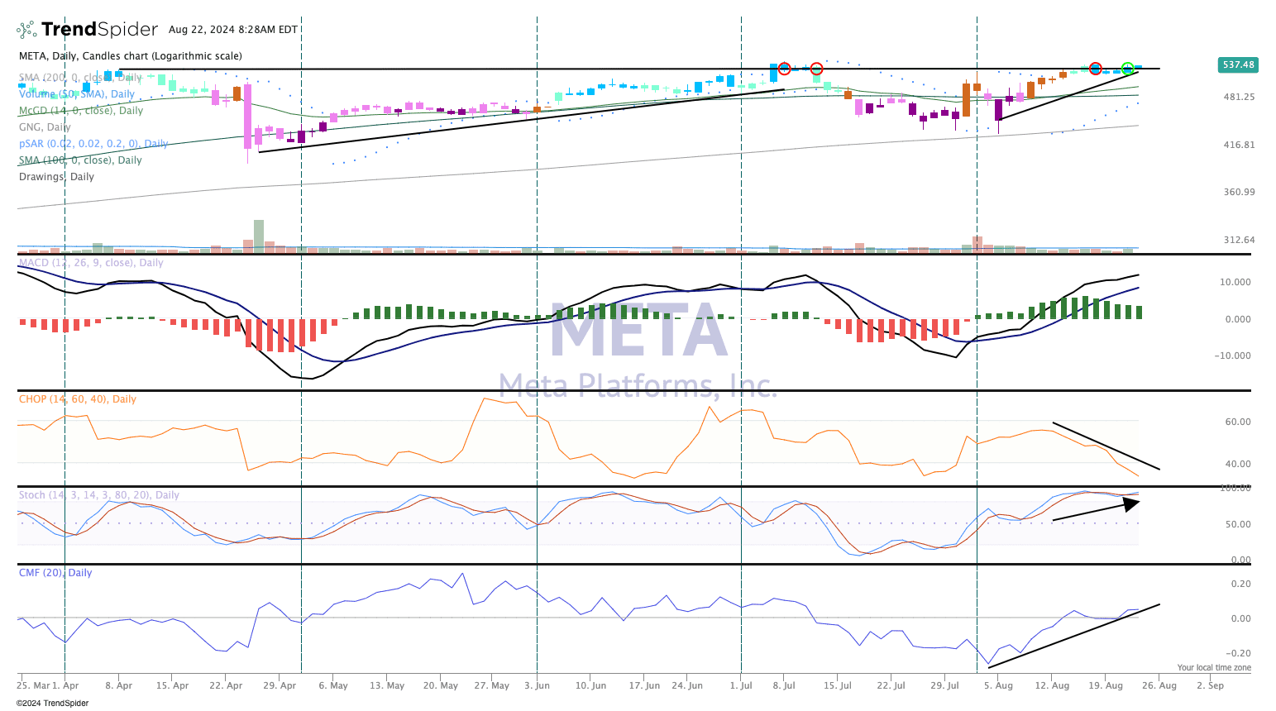
Task: Click the 29. Apr date axis label
Action: 280,685
